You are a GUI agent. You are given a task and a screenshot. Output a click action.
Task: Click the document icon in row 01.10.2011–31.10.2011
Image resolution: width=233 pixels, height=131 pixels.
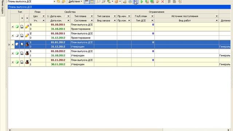[22, 27]
